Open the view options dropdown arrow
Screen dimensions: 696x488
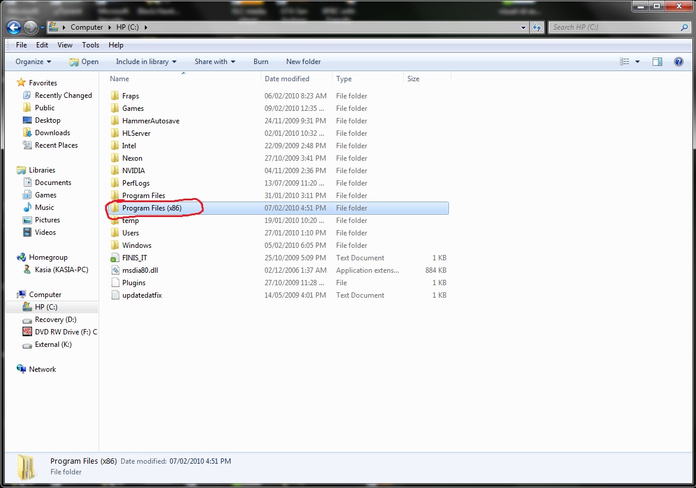[637, 62]
